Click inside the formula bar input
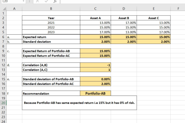185x123 pixels. (x=123, y=2)
